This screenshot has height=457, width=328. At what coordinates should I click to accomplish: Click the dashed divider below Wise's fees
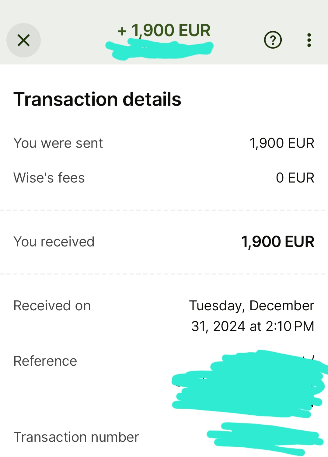pyautogui.click(x=164, y=210)
